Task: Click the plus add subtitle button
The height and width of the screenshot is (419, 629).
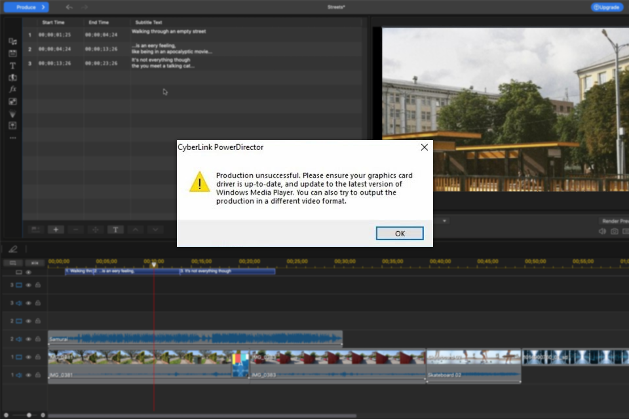Action: (x=56, y=229)
